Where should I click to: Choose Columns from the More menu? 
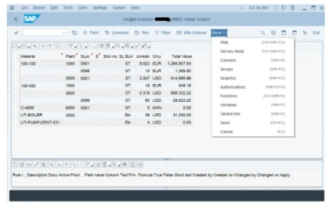[252, 60]
